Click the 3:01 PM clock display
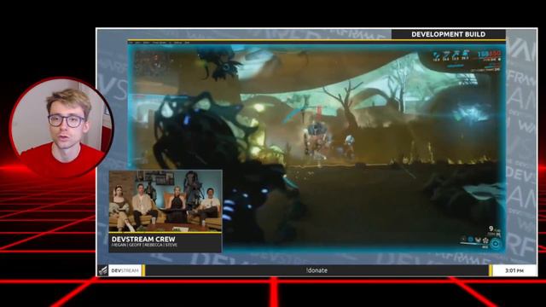546x307 pixels. coord(514,270)
